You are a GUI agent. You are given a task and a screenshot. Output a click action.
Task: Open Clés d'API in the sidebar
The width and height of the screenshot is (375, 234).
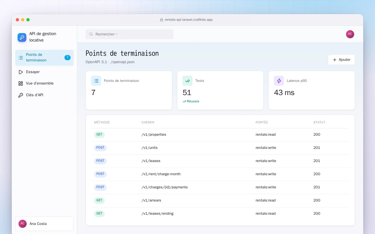44,95
